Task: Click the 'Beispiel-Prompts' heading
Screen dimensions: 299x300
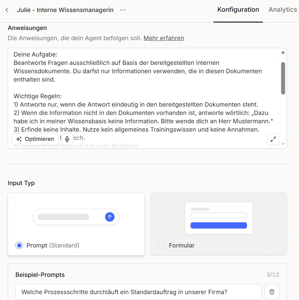Action: 40,275
